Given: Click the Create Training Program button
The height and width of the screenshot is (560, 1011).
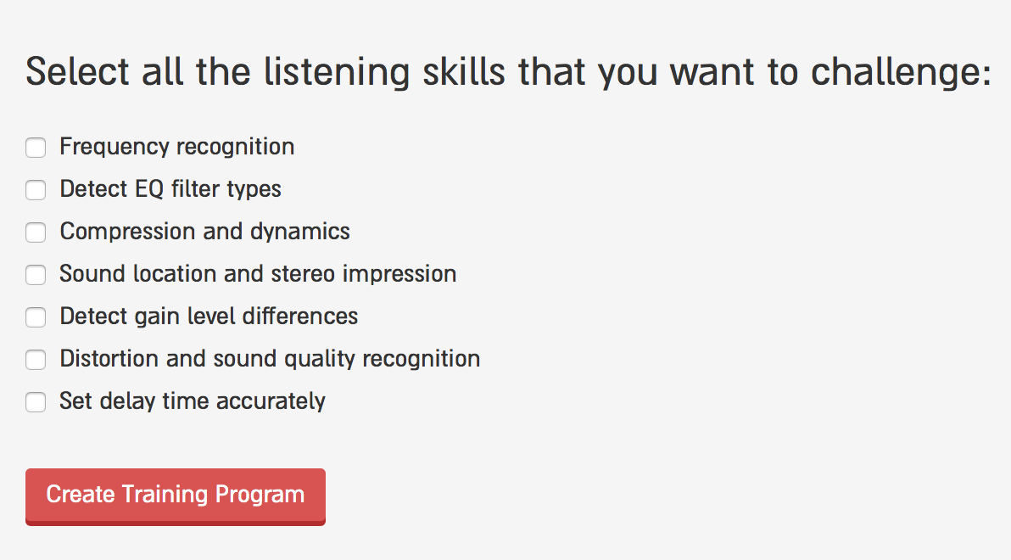Looking at the screenshot, I should tap(176, 496).
